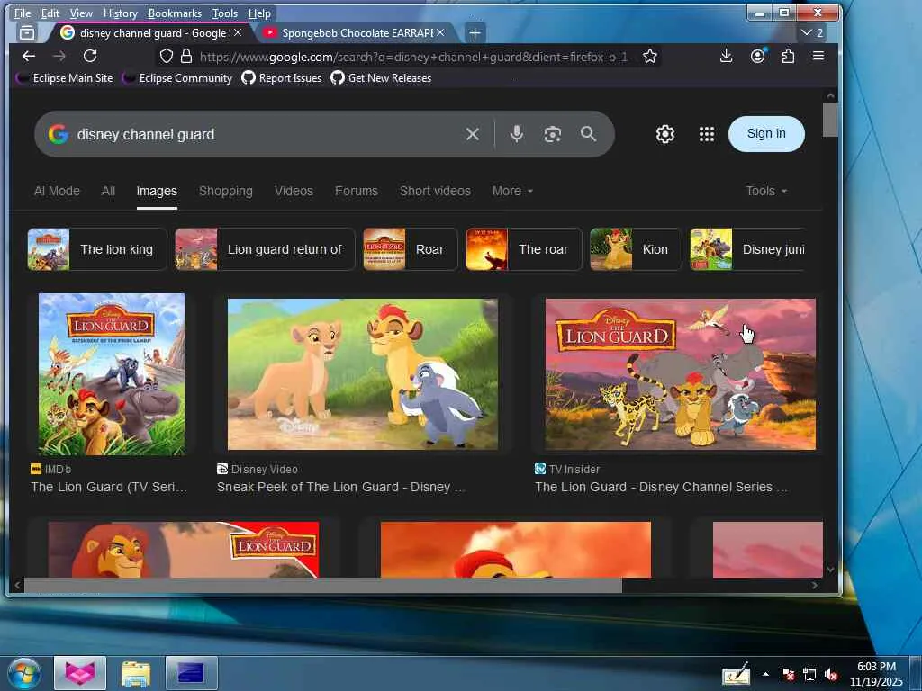The width and height of the screenshot is (922, 691).
Task: List all tabs dropdown arrow
Action: click(813, 33)
